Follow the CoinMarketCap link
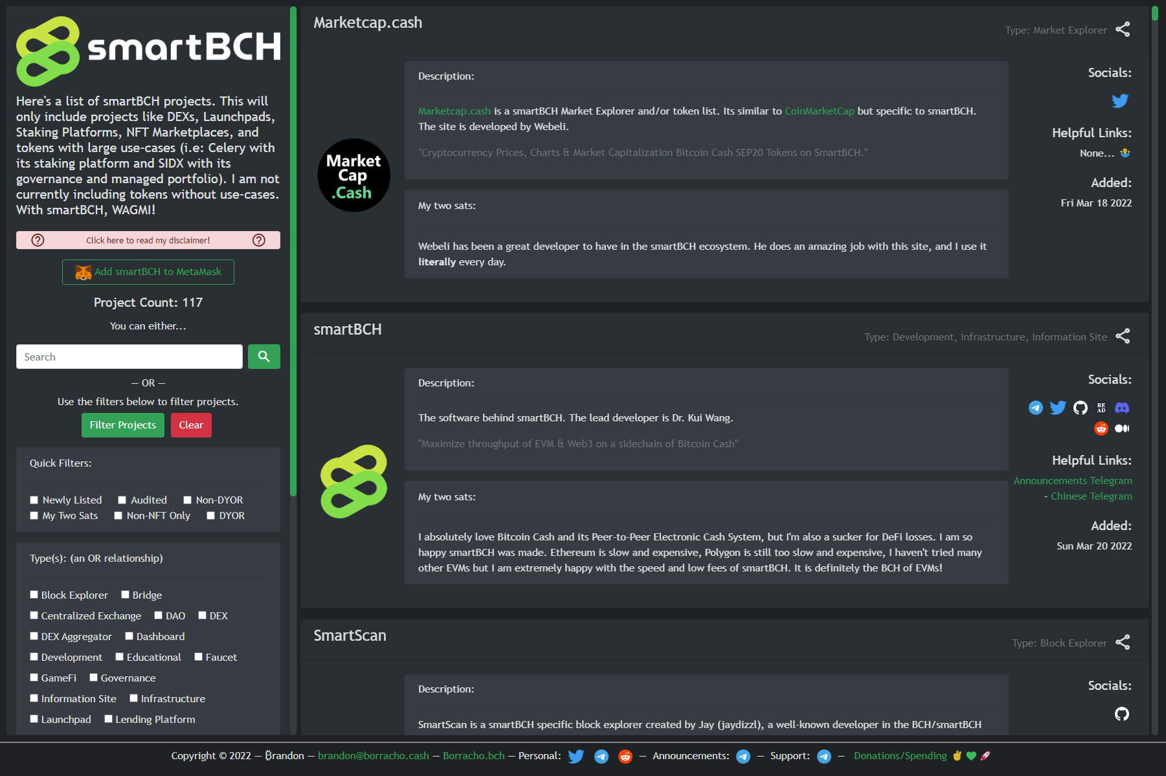The width and height of the screenshot is (1166, 776). [x=820, y=111]
